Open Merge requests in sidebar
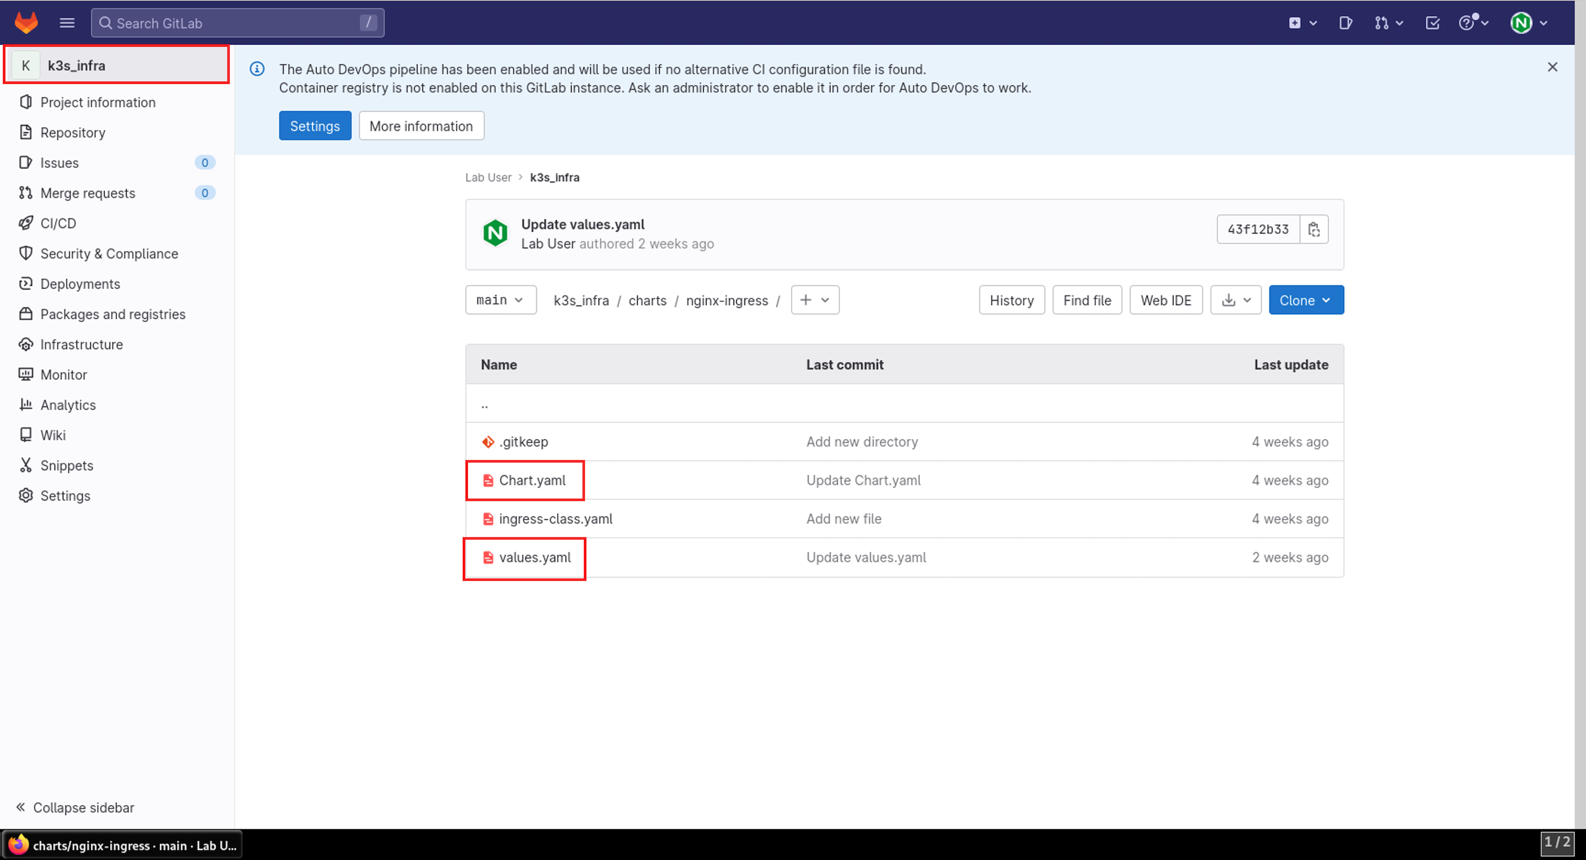 [88, 193]
